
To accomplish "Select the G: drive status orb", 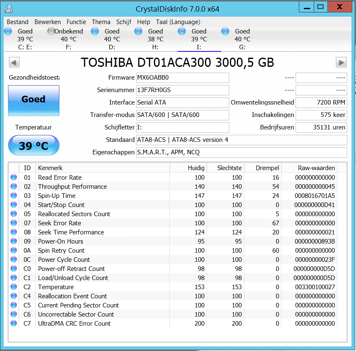I will 225,32.
